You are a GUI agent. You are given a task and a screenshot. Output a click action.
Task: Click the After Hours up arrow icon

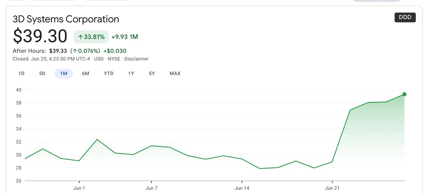click(75, 51)
